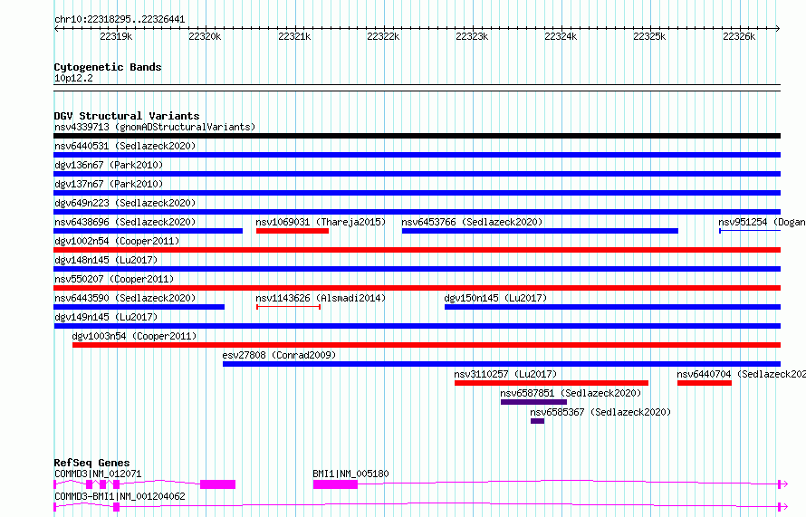Select the nsv951254 variant label
This screenshot has width=806, height=517.
(x=762, y=222)
